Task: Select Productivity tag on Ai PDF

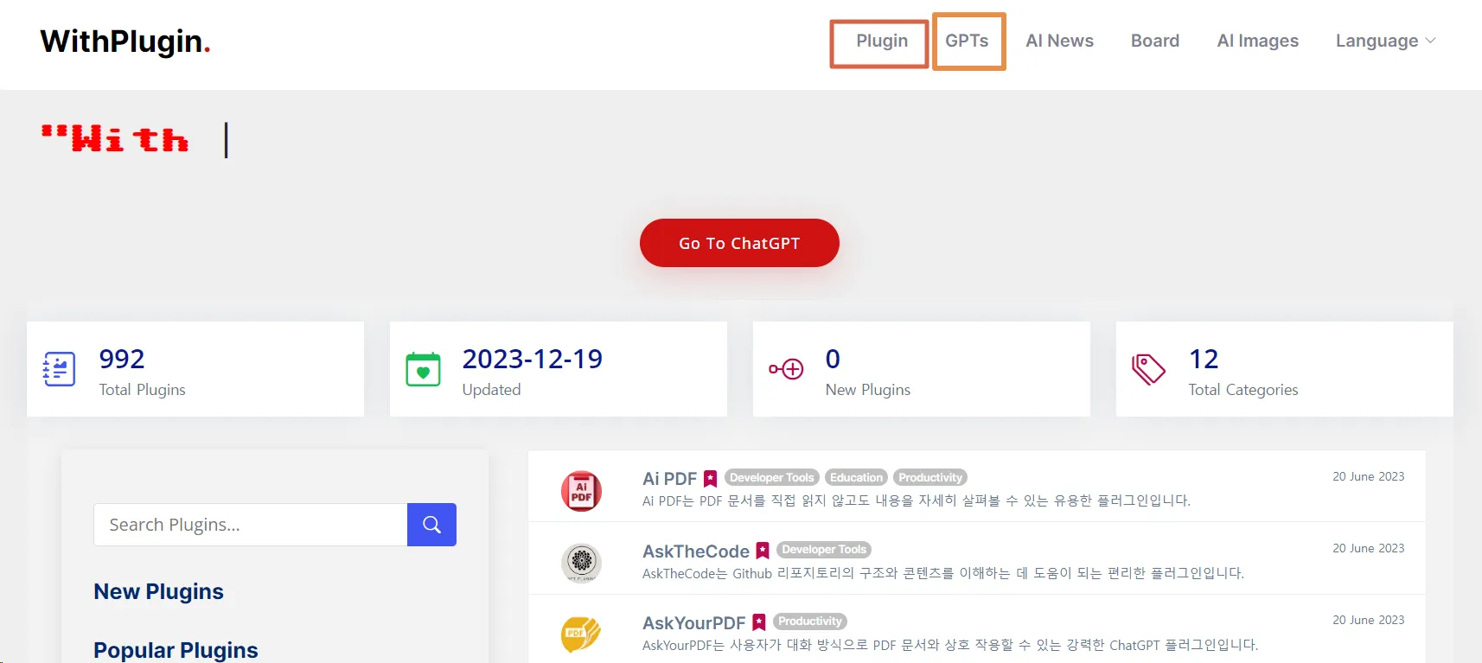Action: (x=930, y=477)
